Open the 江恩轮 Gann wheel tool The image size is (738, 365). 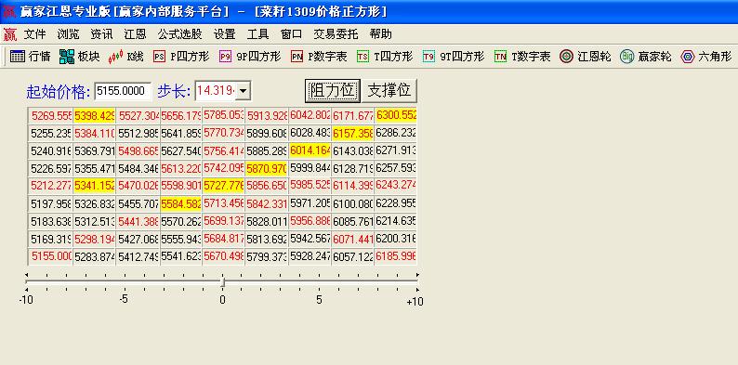click(585, 57)
